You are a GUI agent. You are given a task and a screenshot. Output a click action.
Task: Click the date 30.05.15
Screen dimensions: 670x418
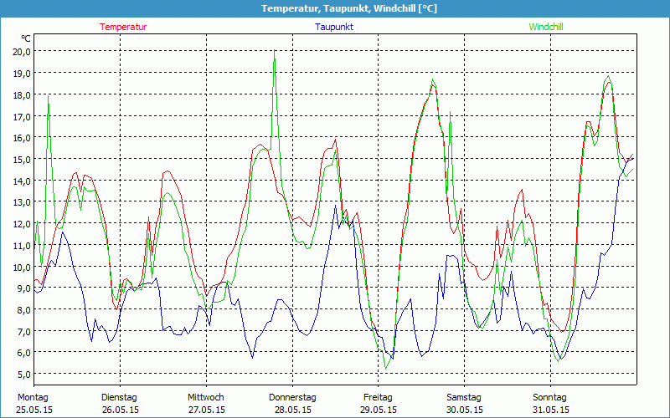coord(465,410)
